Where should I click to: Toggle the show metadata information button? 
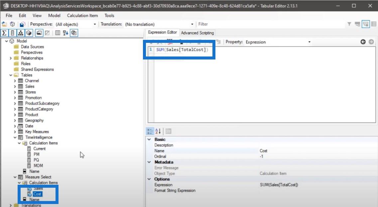pos(74,33)
